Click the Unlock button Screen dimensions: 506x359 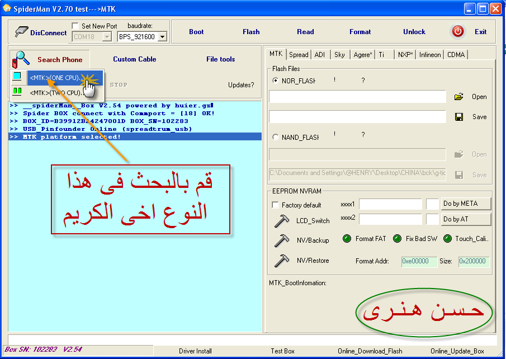click(414, 32)
